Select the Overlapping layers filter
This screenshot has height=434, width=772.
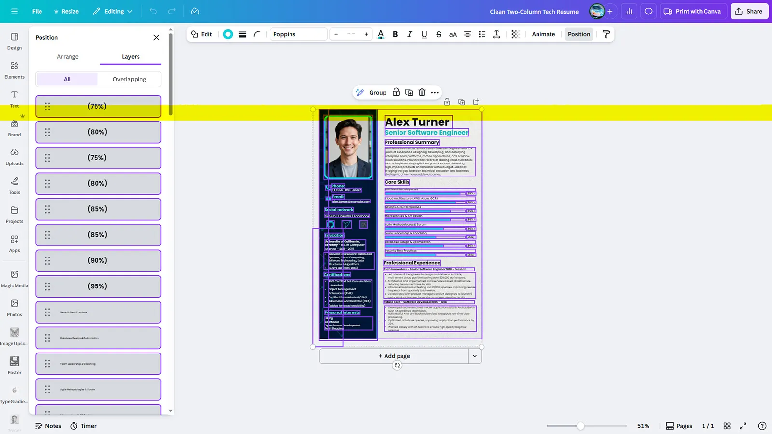point(129,79)
